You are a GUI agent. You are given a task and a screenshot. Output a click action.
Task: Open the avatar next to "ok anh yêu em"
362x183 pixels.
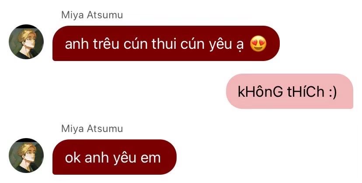pyautogui.click(x=26, y=156)
